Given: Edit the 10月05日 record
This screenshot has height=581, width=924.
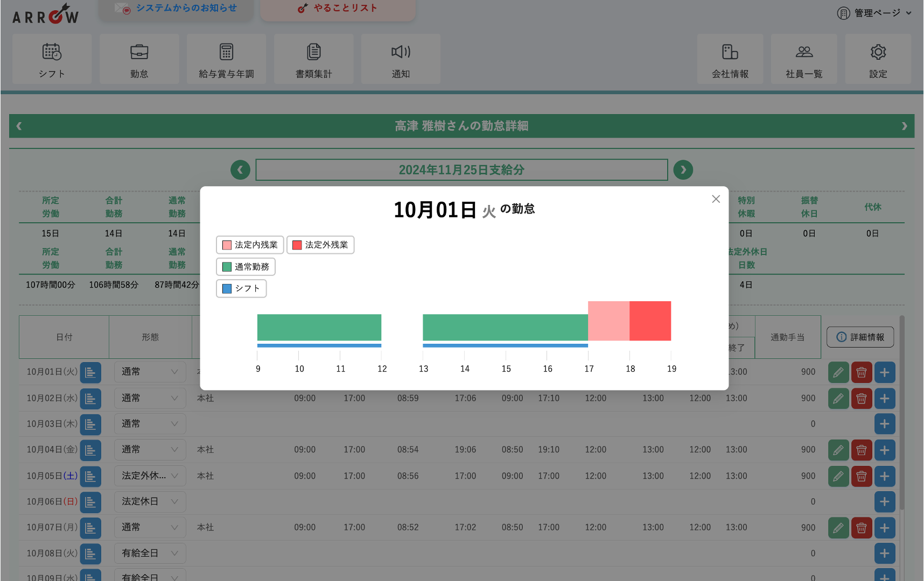Looking at the screenshot, I should pyautogui.click(x=838, y=476).
